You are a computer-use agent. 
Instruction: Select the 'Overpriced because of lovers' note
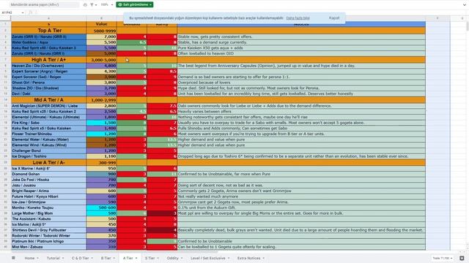pos(301,83)
